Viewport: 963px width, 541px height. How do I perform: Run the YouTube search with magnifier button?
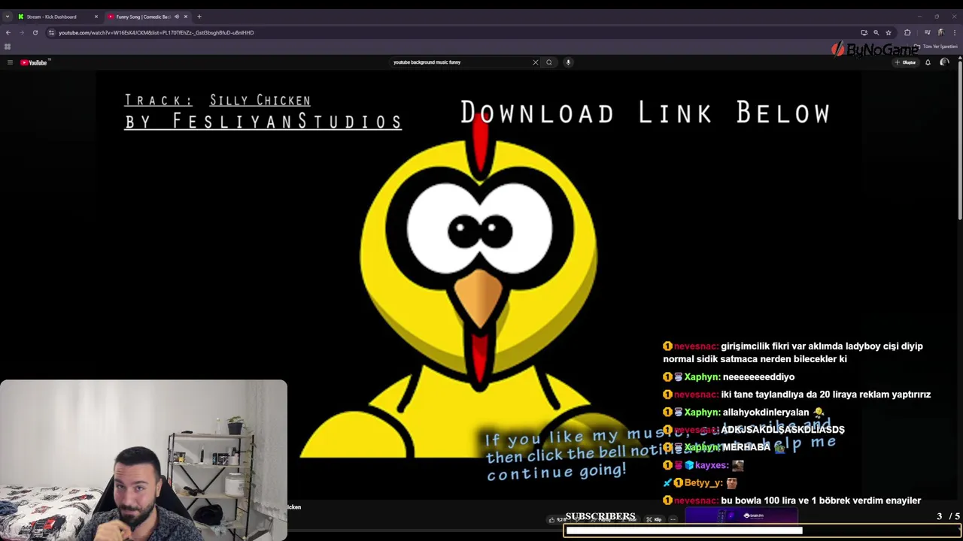point(549,62)
